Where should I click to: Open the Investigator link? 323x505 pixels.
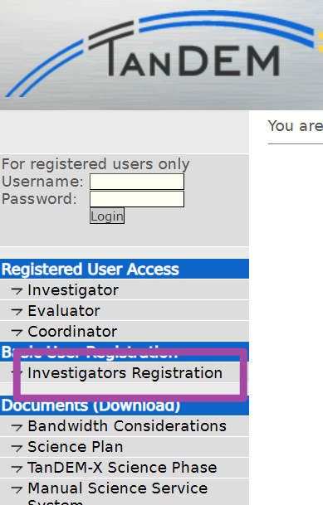pyautogui.click(x=73, y=290)
